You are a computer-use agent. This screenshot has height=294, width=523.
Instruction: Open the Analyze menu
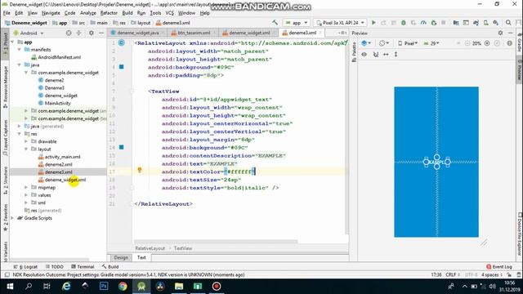click(x=88, y=13)
